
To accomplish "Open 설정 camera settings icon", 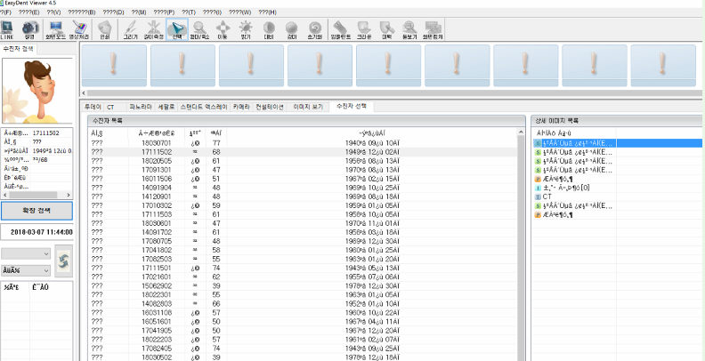I will pyautogui.click(x=29, y=30).
